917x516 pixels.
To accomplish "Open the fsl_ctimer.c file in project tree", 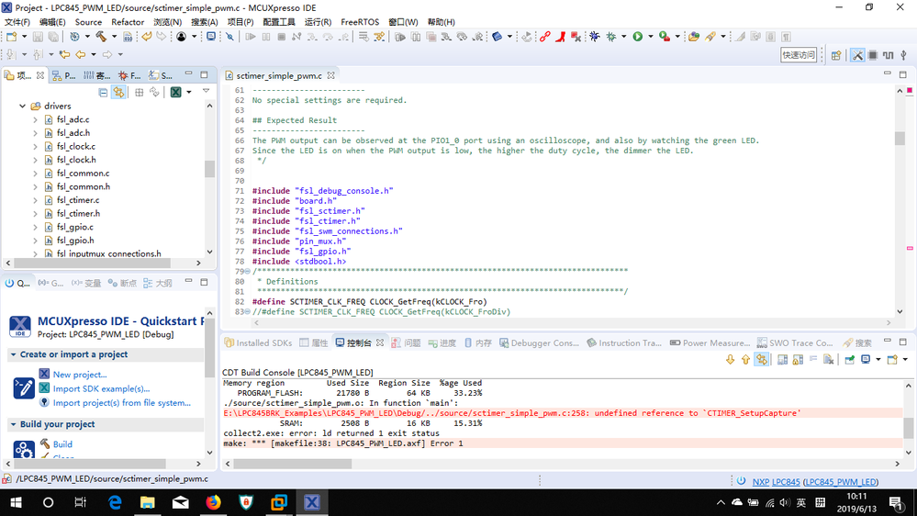I will (x=78, y=200).
